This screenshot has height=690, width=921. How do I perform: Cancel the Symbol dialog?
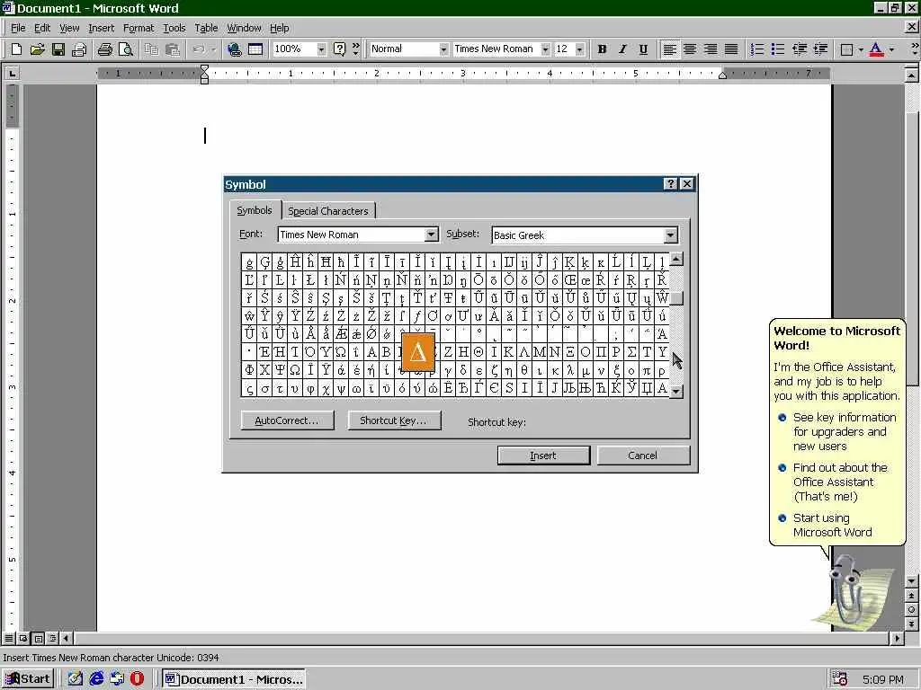coord(642,456)
